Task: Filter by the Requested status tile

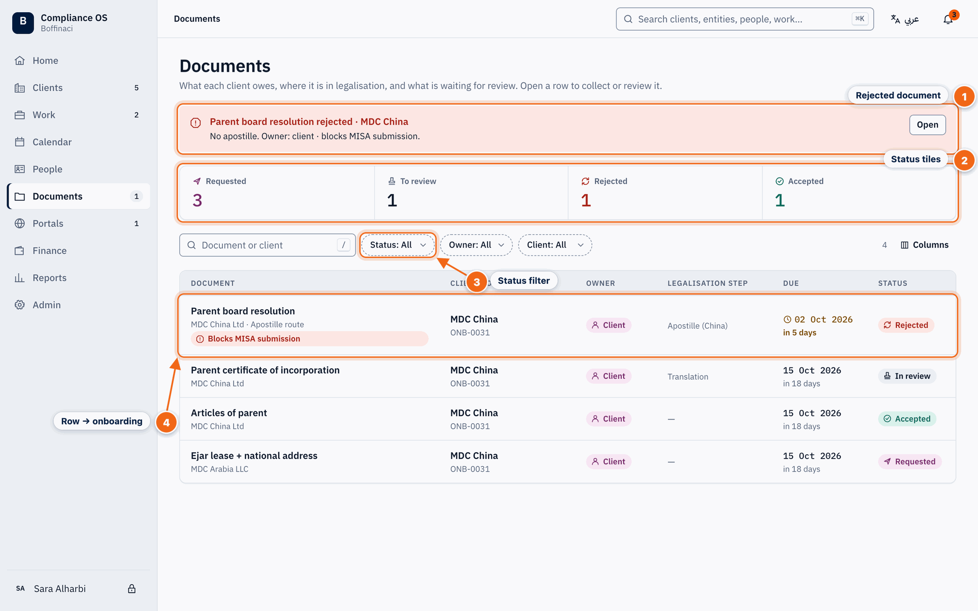Action: (x=277, y=193)
